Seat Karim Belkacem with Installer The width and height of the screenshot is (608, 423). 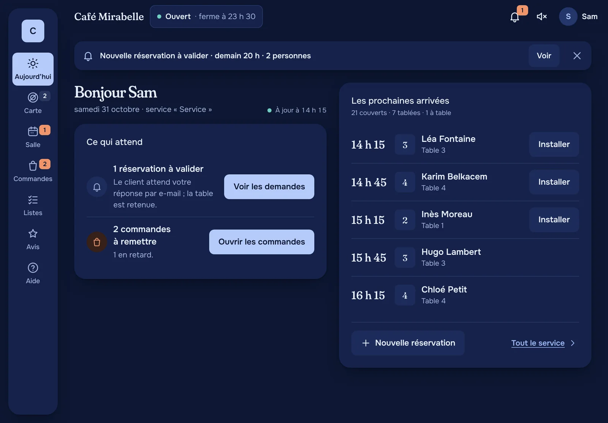(554, 182)
